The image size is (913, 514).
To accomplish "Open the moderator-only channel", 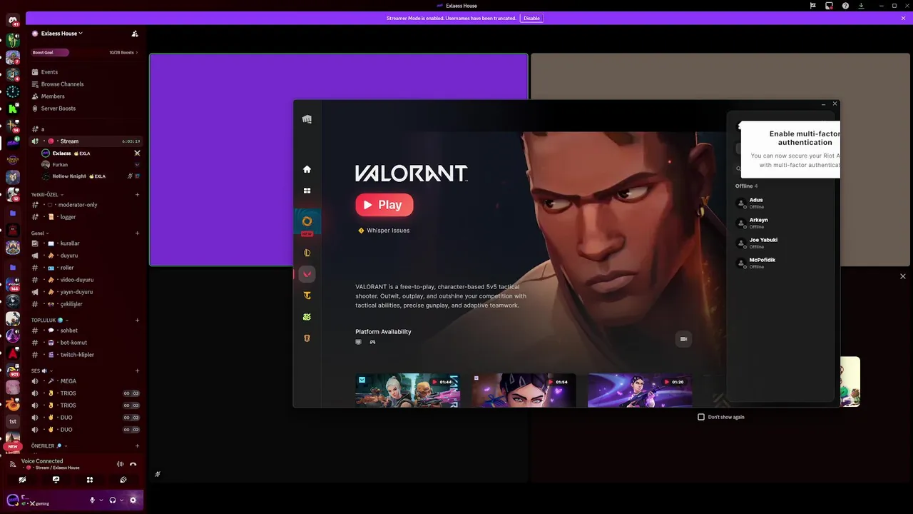I will pos(86,205).
